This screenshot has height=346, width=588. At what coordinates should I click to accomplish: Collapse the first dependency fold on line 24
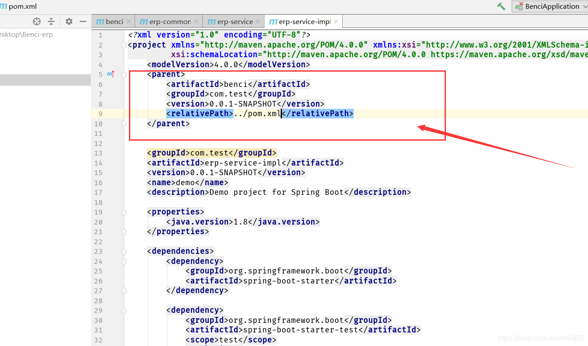pyautogui.click(x=124, y=261)
